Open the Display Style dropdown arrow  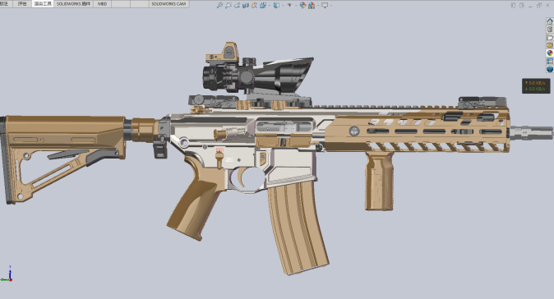[x=283, y=5]
